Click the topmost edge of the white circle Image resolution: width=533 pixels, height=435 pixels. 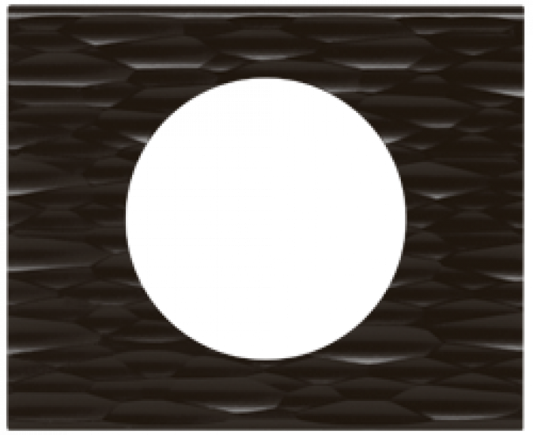266,78
